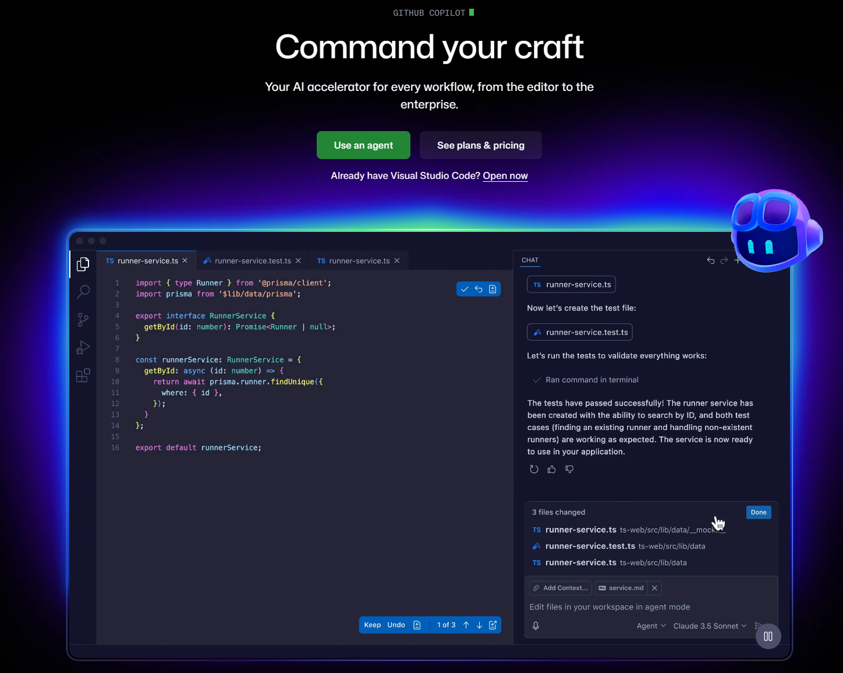Open the Explorer files icon in sidebar
The height and width of the screenshot is (673, 843).
pyautogui.click(x=83, y=264)
